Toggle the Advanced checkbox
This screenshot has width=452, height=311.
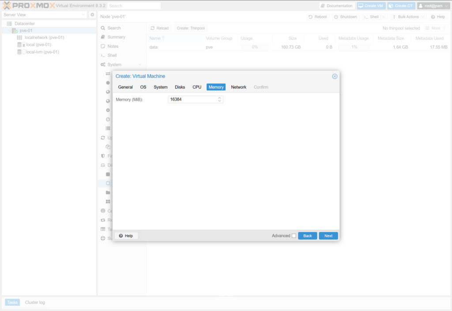click(294, 236)
